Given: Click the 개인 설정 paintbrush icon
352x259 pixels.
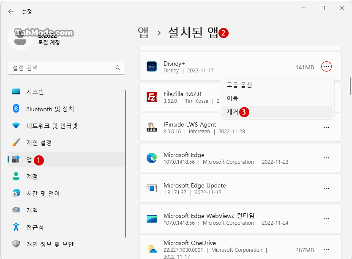Looking at the screenshot, I should point(16,143).
